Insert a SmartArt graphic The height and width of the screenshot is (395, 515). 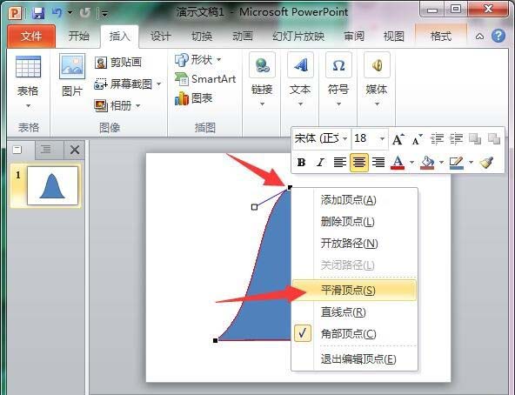(205, 79)
